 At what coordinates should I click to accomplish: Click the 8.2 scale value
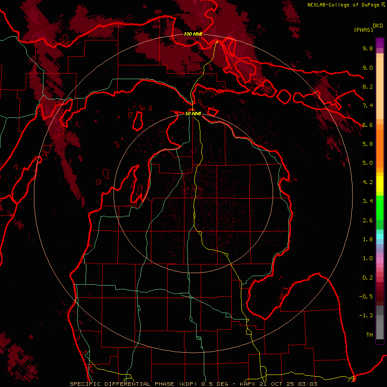click(x=368, y=87)
